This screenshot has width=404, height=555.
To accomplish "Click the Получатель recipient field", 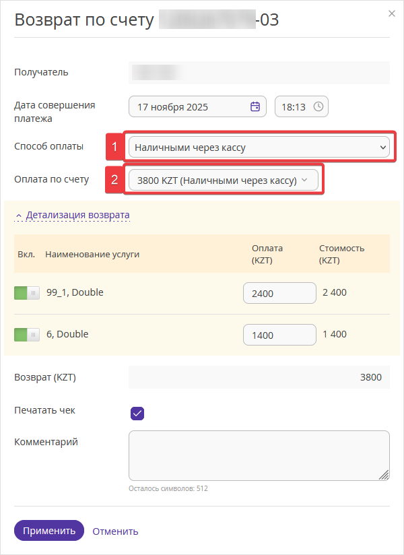I will pos(259,72).
